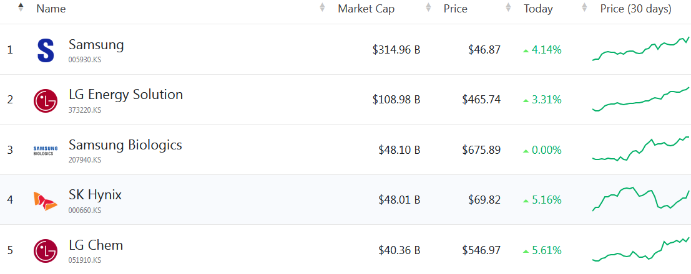The width and height of the screenshot is (691, 274).
Task: Sort by Today percentage column
Action: tap(537, 9)
